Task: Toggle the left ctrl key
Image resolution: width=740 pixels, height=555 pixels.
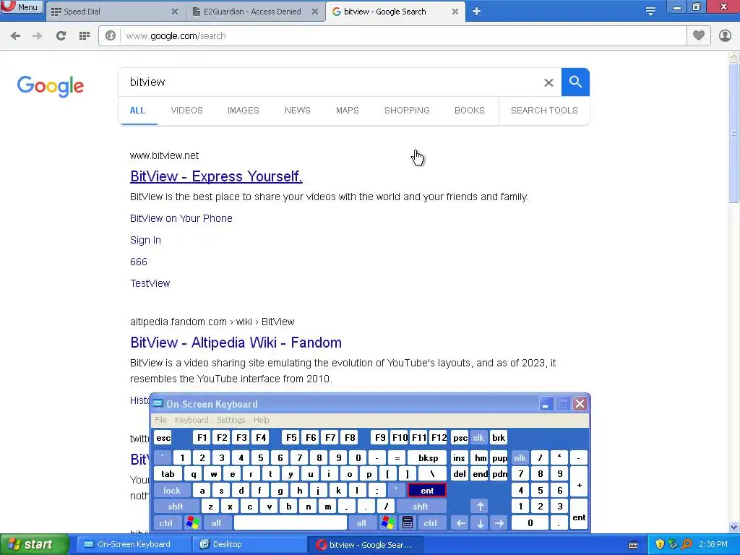Action: [165, 523]
